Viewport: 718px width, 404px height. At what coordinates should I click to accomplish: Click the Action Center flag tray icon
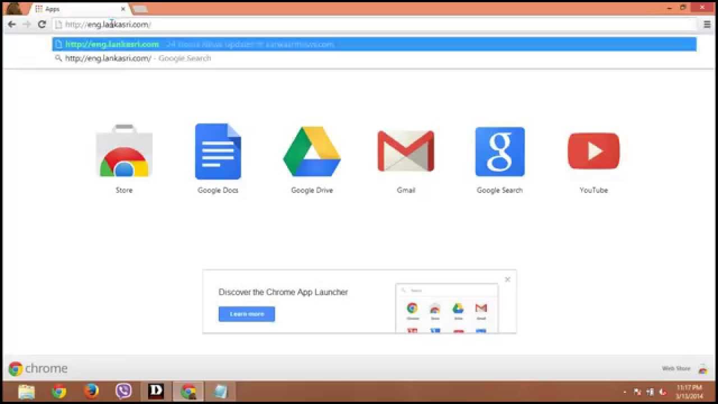coord(637,392)
